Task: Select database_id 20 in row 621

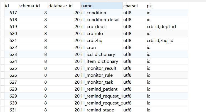Action: coord(64,41)
